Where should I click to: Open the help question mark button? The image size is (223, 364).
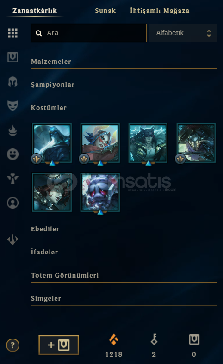pyautogui.click(x=12, y=345)
